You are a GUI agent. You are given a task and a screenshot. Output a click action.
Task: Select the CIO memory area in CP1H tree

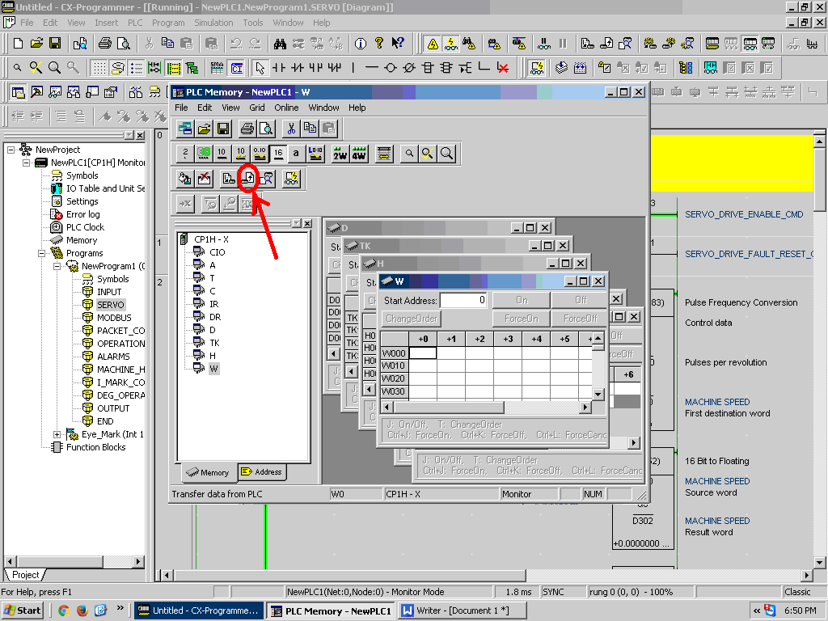[x=217, y=252]
